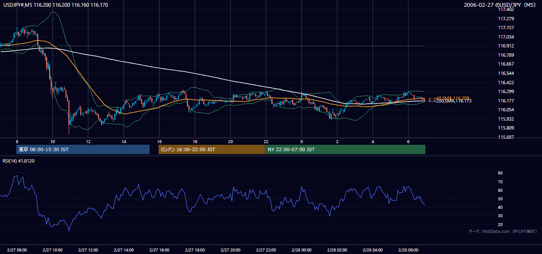Click the 2/27 22:00 time label
Image resolution: width=542 pixels, height=254 pixels.
(x=266, y=250)
